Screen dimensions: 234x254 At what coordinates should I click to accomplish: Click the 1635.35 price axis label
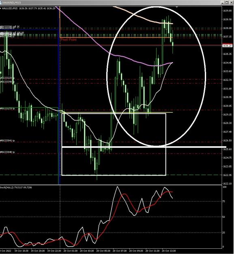(227, 54)
